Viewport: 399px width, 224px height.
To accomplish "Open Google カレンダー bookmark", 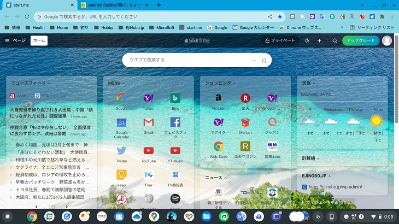I will tap(253, 27).
